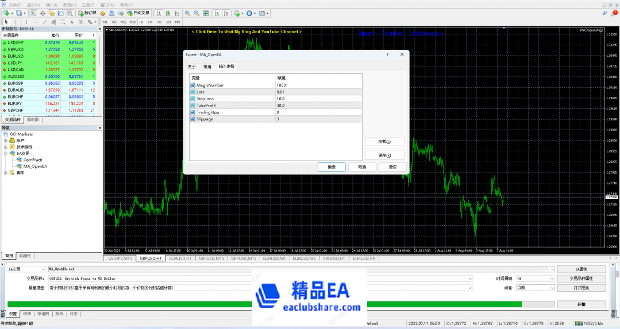The image size is (620, 329).
Task: Toggle the AutoTrading (自动交易) button
Action: coord(138,13)
